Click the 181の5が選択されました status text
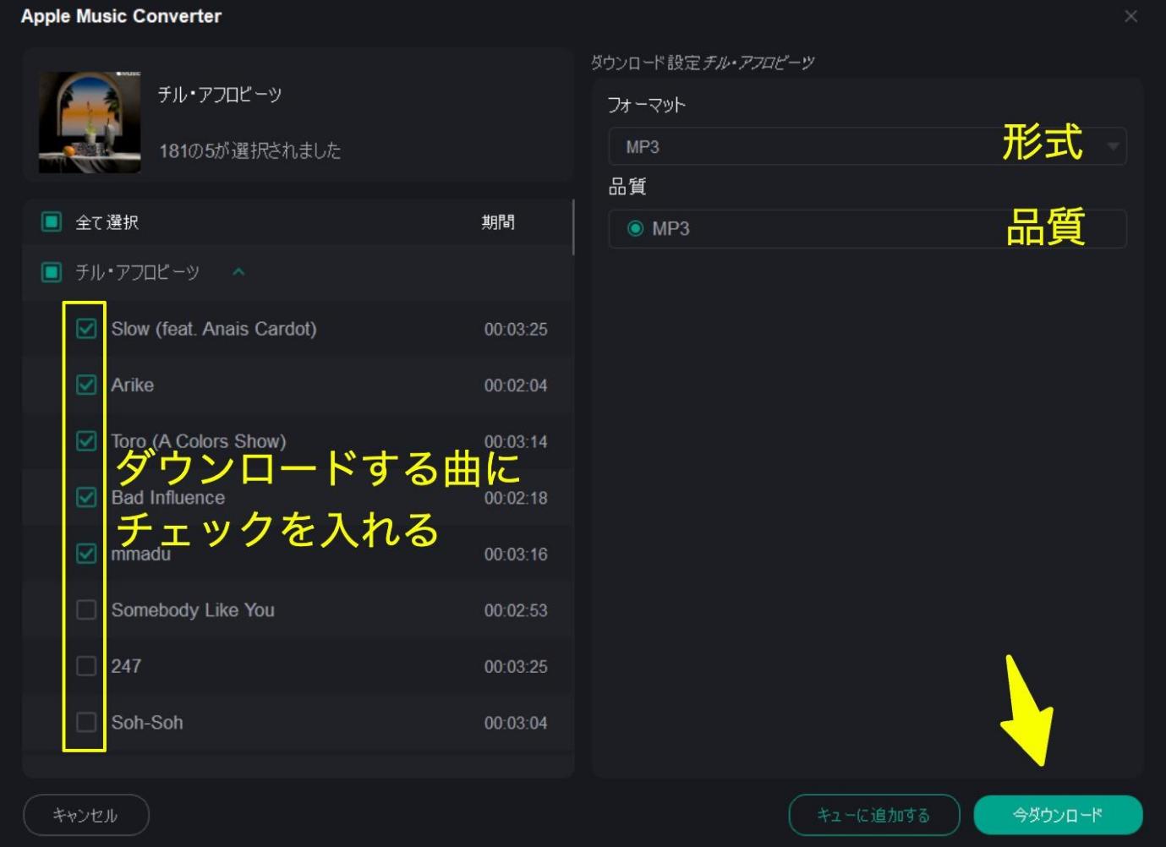This screenshot has height=847, width=1166. click(250, 150)
